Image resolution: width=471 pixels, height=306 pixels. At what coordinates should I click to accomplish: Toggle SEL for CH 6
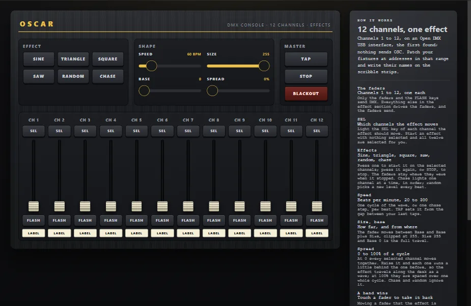(162, 131)
